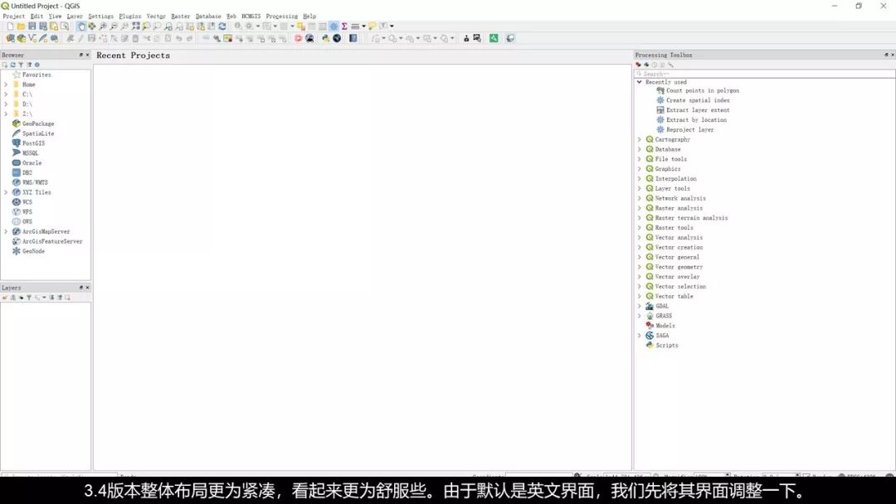The image size is (896, 504).
Task: Click the Zoom Full extent icon
Action: (x=135, y=27)
